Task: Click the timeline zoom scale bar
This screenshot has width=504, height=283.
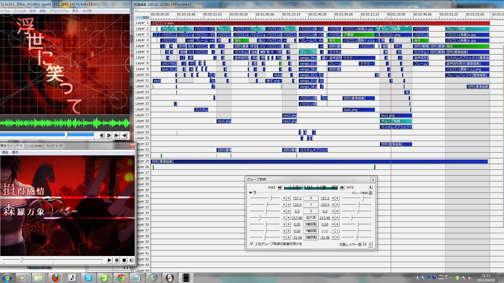Action: pos(142,18)
